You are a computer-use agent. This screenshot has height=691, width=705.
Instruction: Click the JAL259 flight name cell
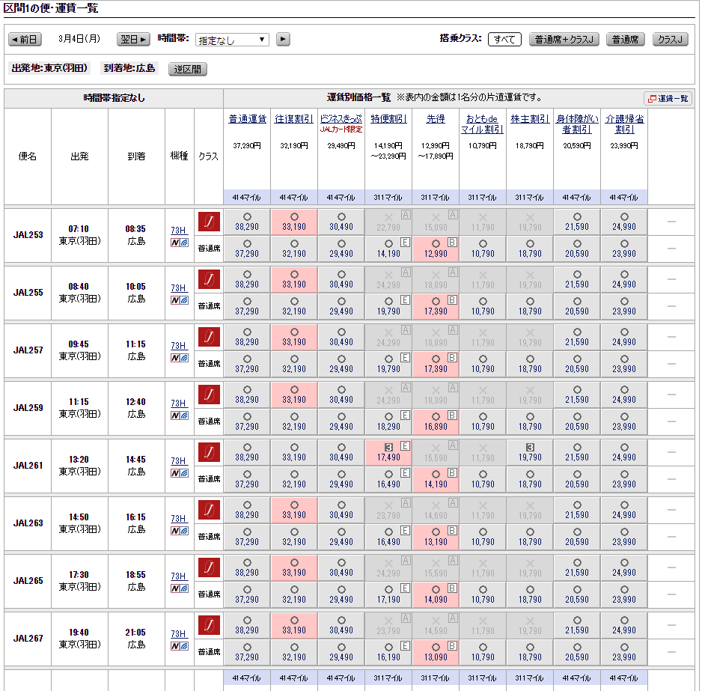[28, 407]
